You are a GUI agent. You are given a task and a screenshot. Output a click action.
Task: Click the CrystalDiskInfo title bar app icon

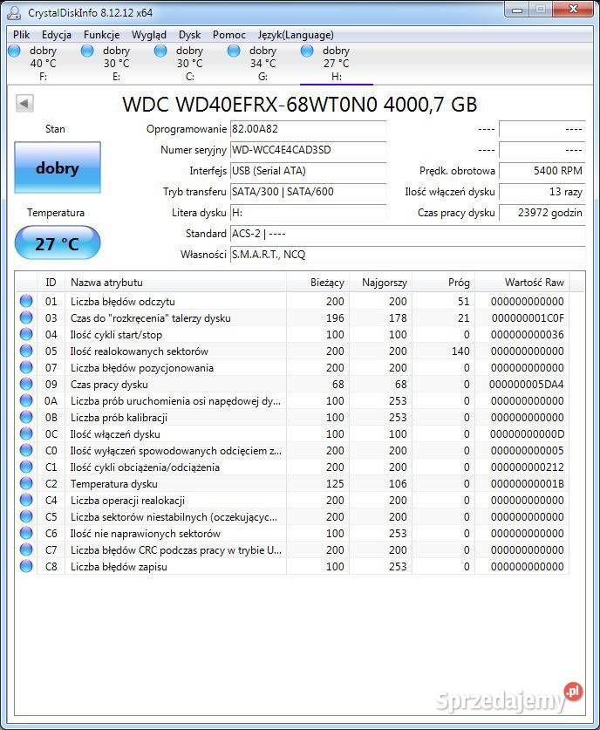point(15,10)
